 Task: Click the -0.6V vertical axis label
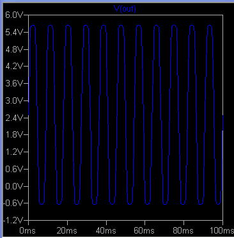(12, 203)
